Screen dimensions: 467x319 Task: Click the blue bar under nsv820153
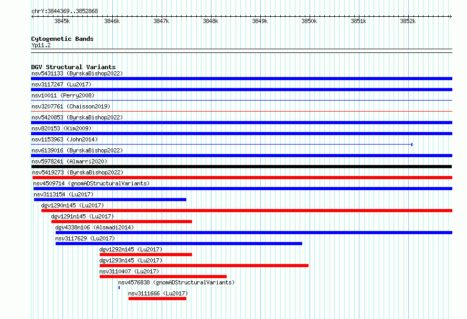pyautogui.click(x=241, y=134)
